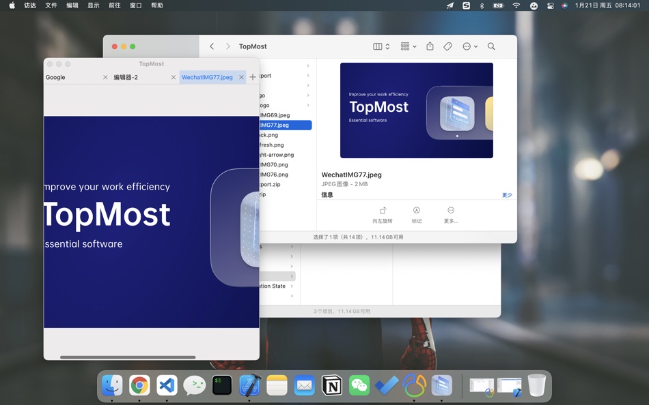Open Notion from the Dock
Viewport: 649px width, 405px height.
pos(331,385)
